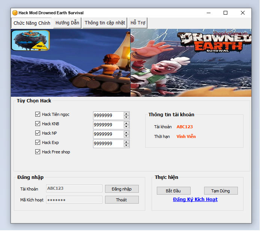Focus the Exp amount field
Screen dimensions: 260x231
click(108, 144)
